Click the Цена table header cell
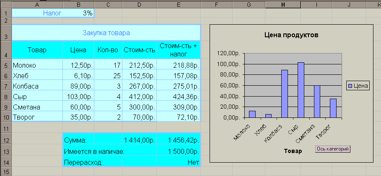The image size is (381, 176). 78,50
